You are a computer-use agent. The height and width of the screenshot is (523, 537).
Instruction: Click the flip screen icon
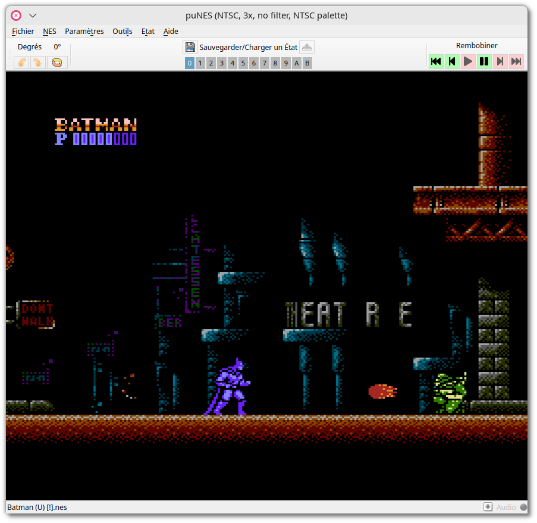57,62
